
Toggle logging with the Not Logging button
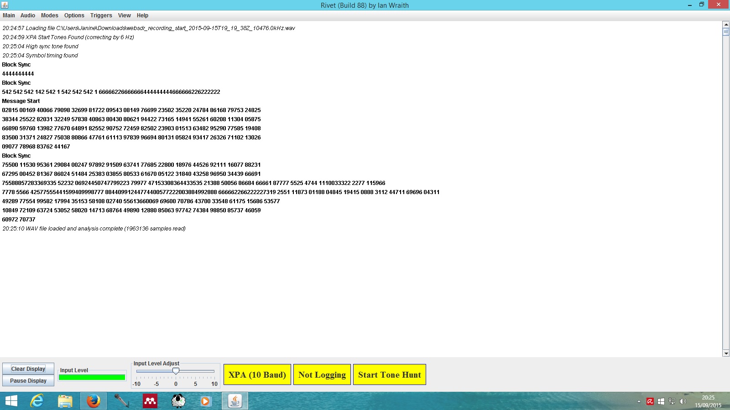[322, 374]
